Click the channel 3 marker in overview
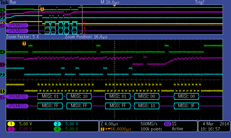The image size is (231, 138). pos(2,14)
